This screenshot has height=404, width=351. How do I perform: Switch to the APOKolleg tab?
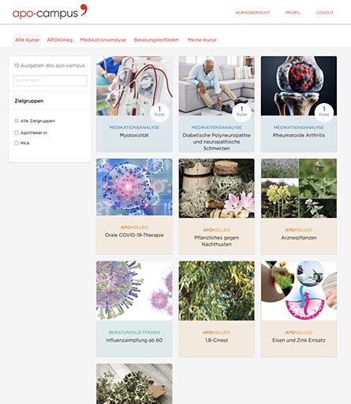(60, 40)
